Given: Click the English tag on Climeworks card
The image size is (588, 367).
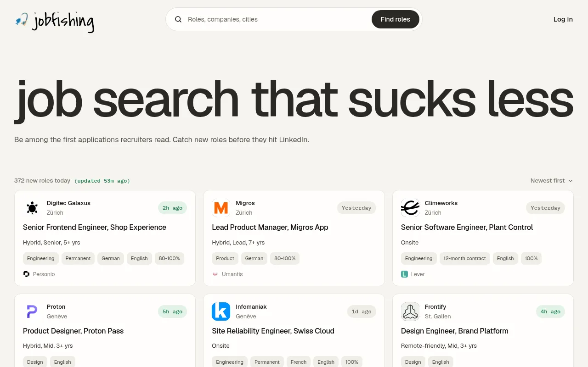Looking at the screenshot, I should click(505, 258).
